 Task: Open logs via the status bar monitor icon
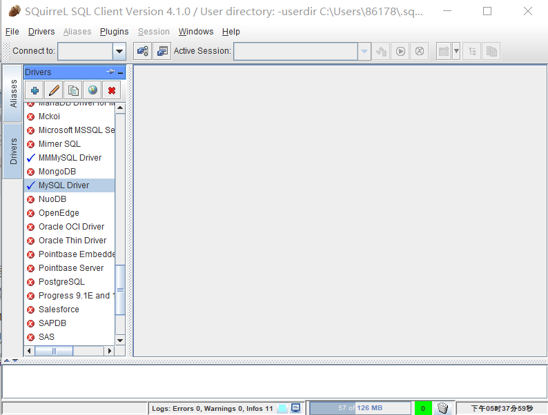(x=295, y=408)
